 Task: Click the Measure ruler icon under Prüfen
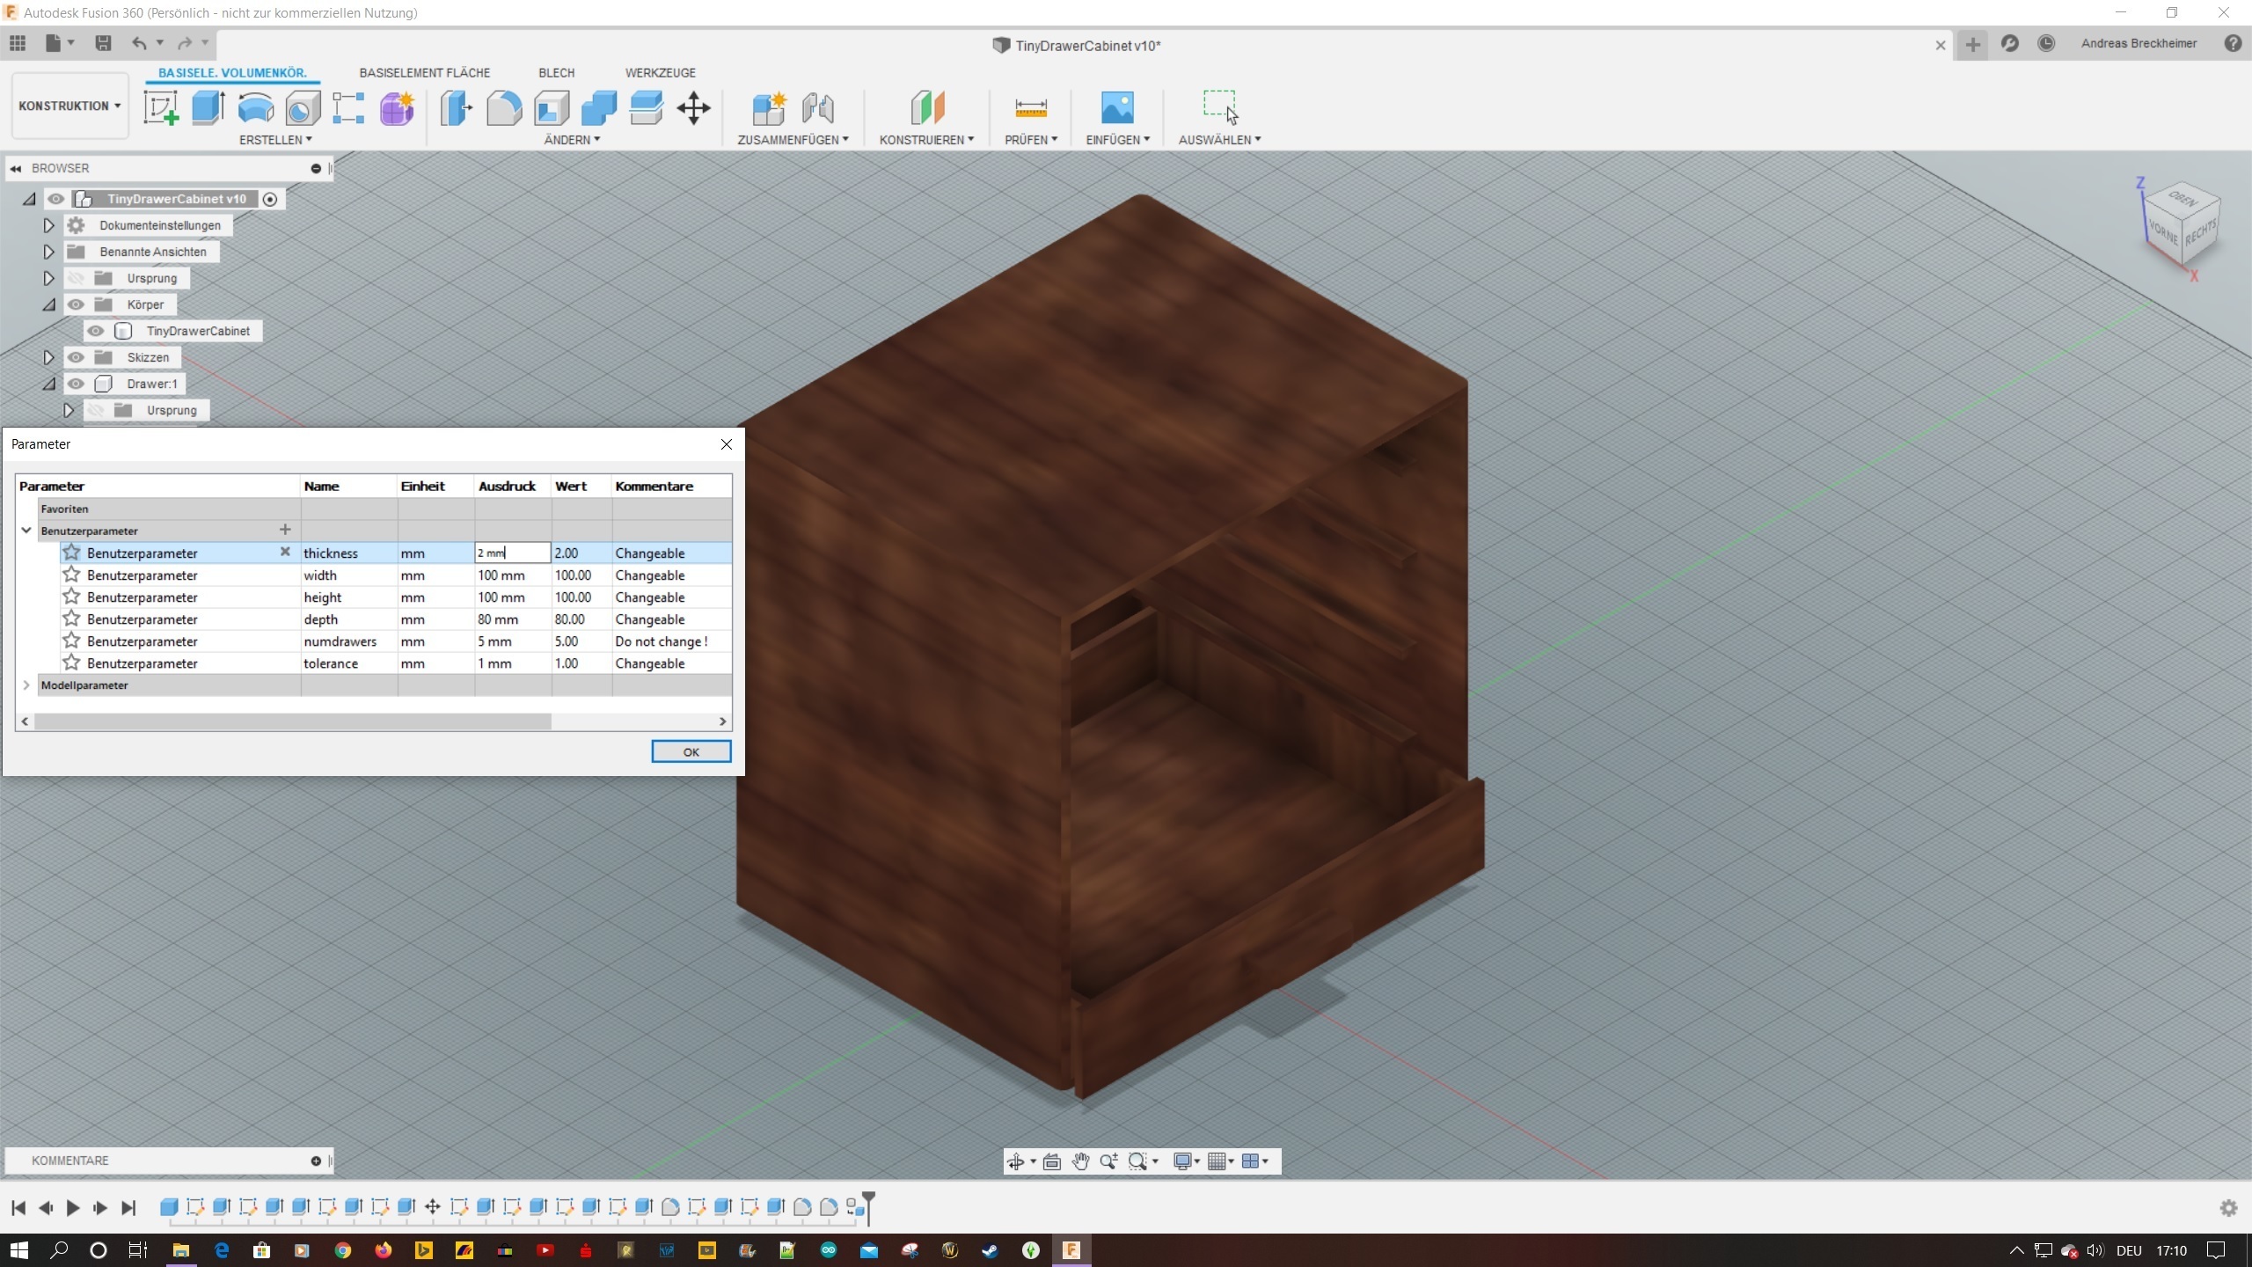pos(1030,108)
